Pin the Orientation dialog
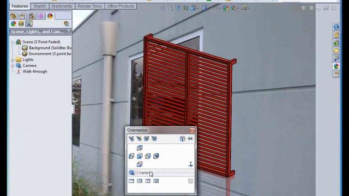349x196 pixels. pos(190,139)
